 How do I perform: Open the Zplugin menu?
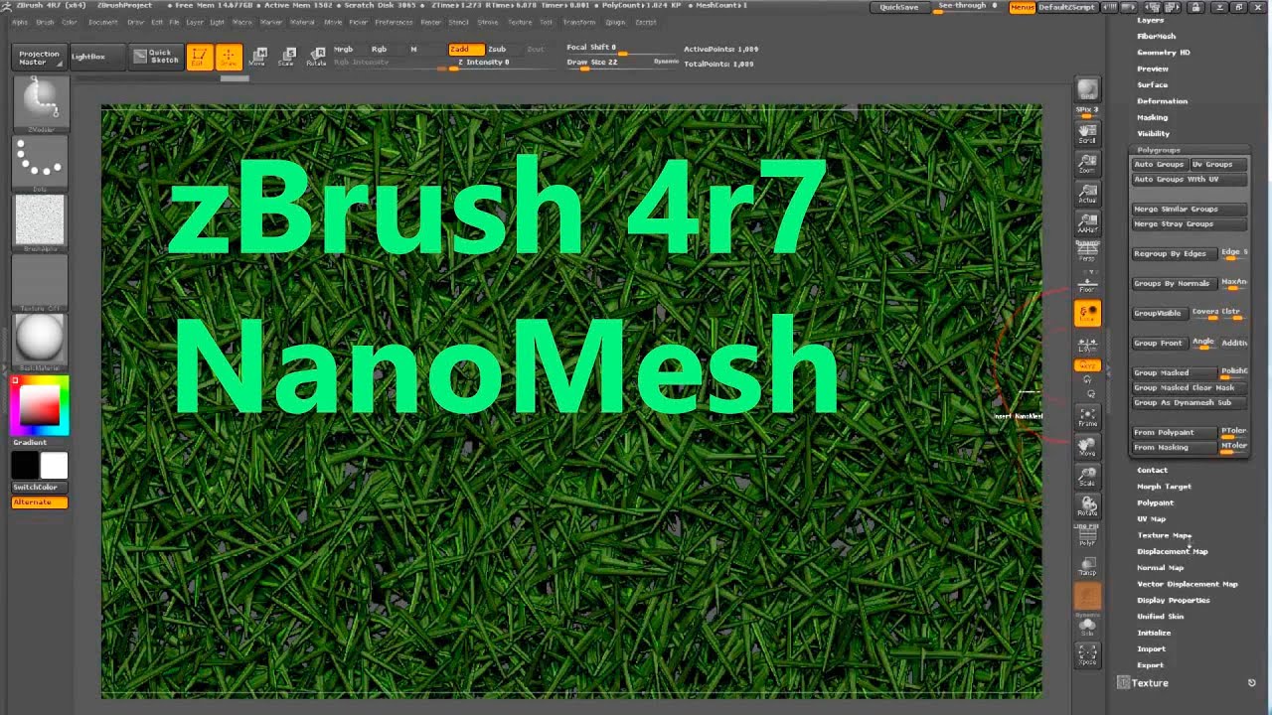(615, 22)
